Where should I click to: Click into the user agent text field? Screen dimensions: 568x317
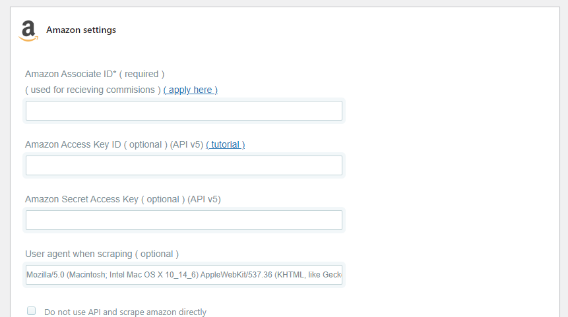pyautogui.click(x=184, y=275)
